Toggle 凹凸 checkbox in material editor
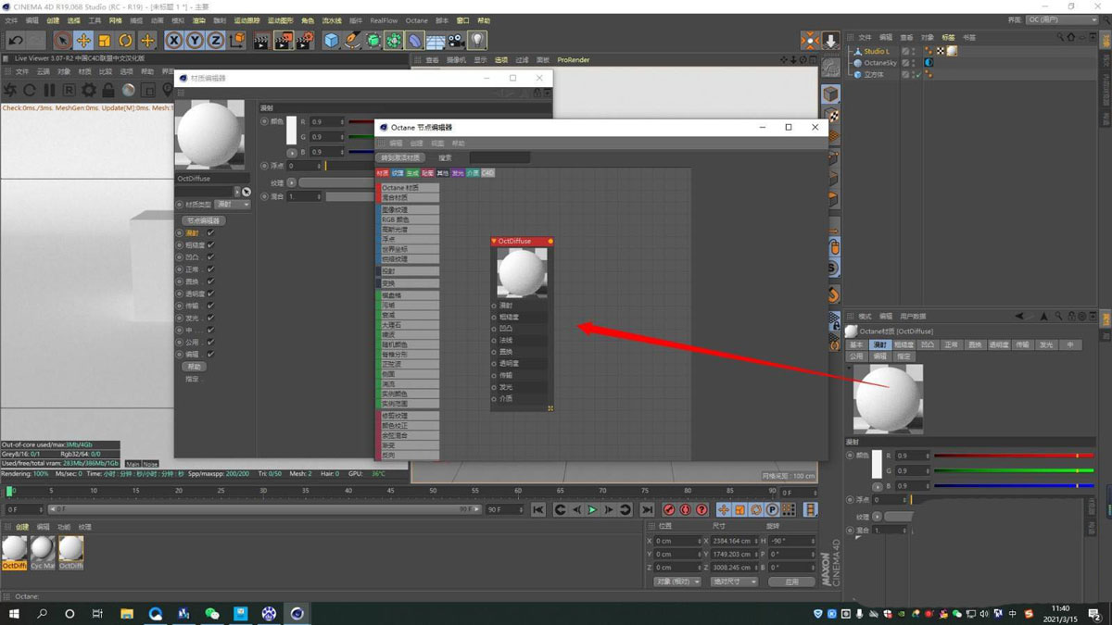 click(210, 257)
